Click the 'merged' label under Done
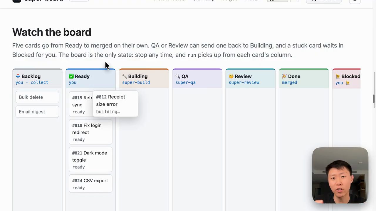Image resolution: width=376 pixels, height=211 pixels. (290, 83)
